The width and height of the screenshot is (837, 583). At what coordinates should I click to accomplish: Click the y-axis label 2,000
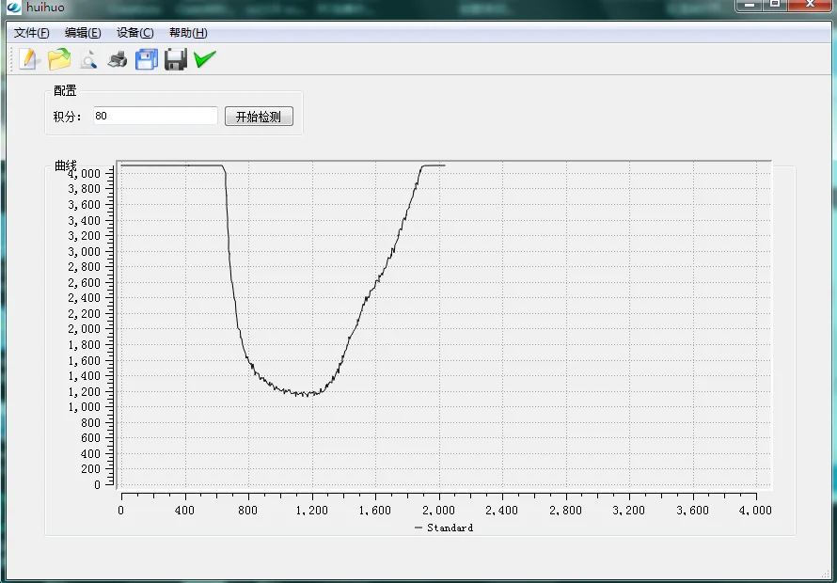pos(85,329)
